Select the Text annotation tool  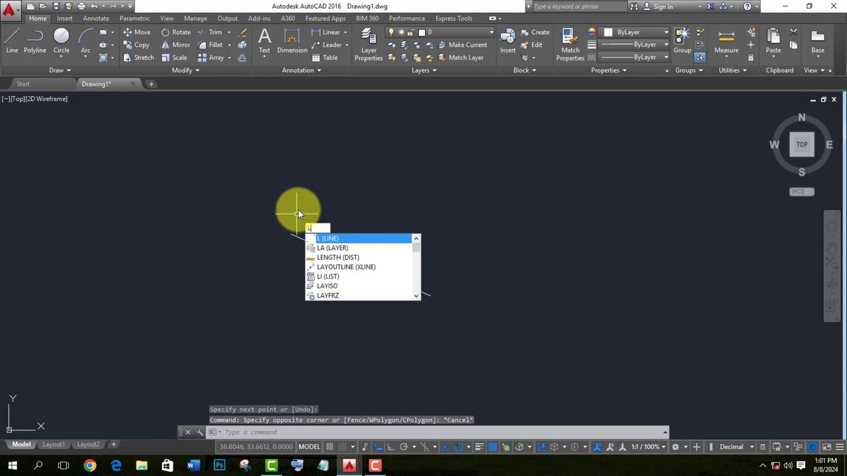pos(264,41)
